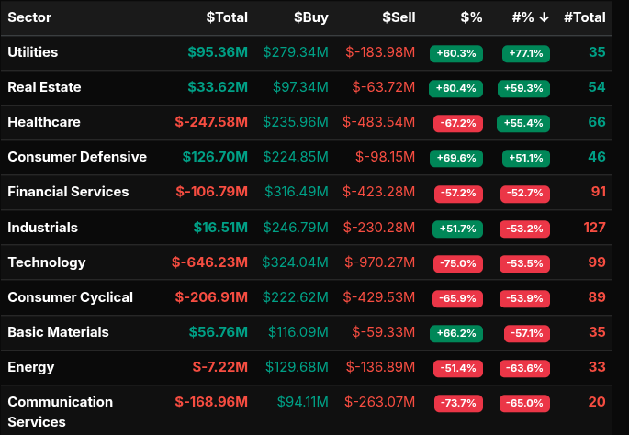This screenshot has width=629, height=435.
Task: Sort by the $% column header
Action: pyautogui.click(x=470, y=17)
